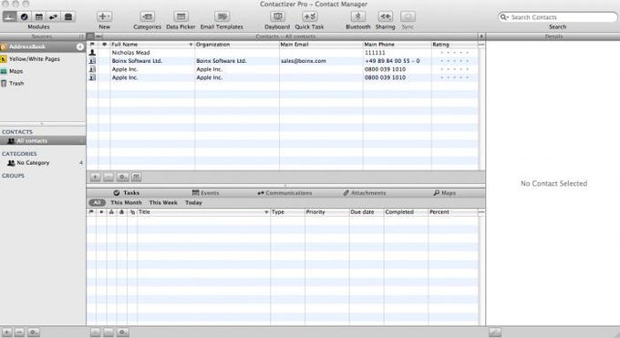Switch to the Calendar module icon

38,16
